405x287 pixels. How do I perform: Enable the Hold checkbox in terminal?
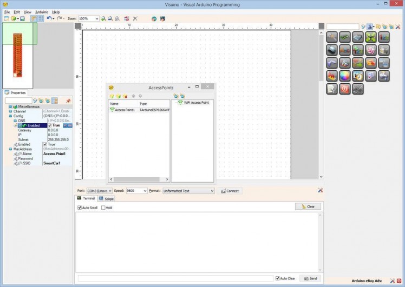pyautogui.click(x=103, y=208)
